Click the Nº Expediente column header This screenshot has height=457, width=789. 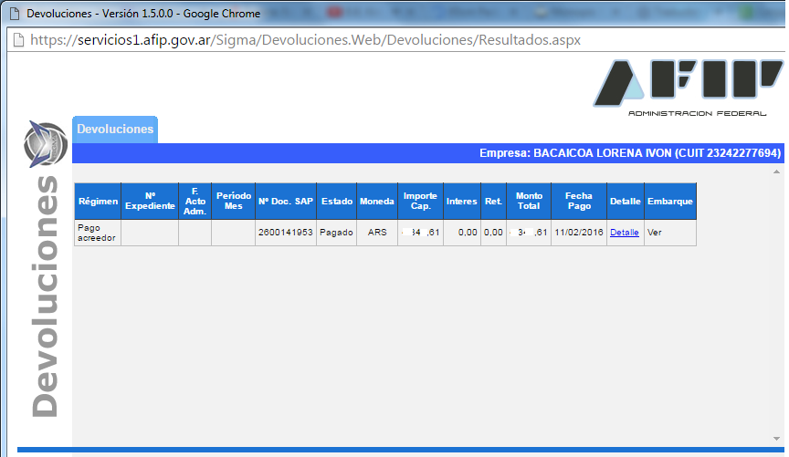coord(150,201)
